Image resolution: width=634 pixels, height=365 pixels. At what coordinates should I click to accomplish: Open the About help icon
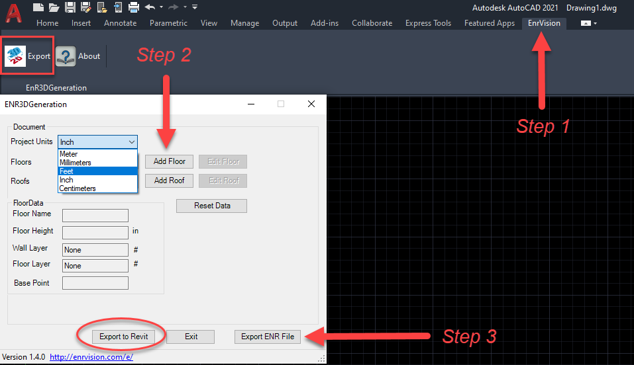pos(65,56)
